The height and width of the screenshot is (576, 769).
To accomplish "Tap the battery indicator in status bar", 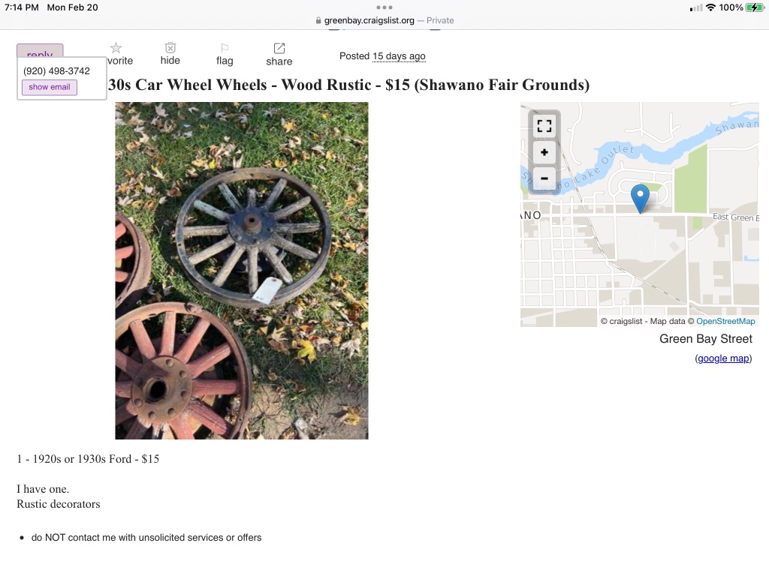I will pyautogui.click(x=754, y=7).
